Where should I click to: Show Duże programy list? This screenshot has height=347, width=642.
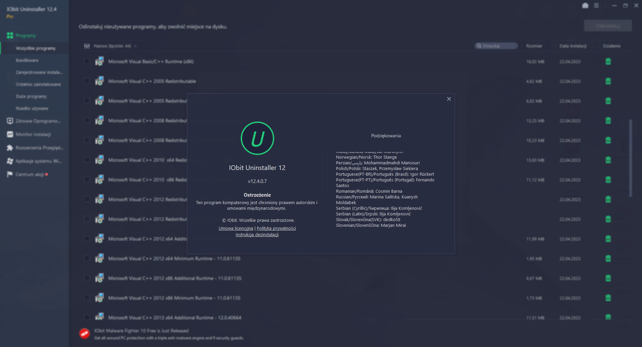click(x=31, y=97)
